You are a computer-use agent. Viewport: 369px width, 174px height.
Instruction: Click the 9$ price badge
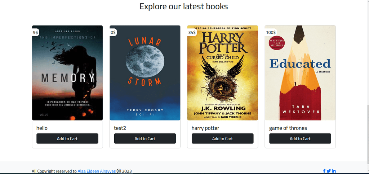point(36,33)
